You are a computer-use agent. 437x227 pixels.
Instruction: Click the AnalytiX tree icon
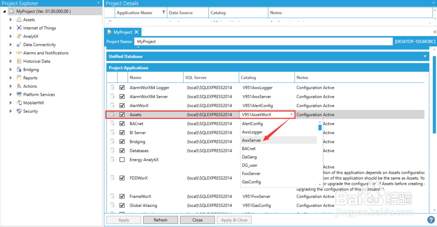pyautogui.click(x=19, y=37)
